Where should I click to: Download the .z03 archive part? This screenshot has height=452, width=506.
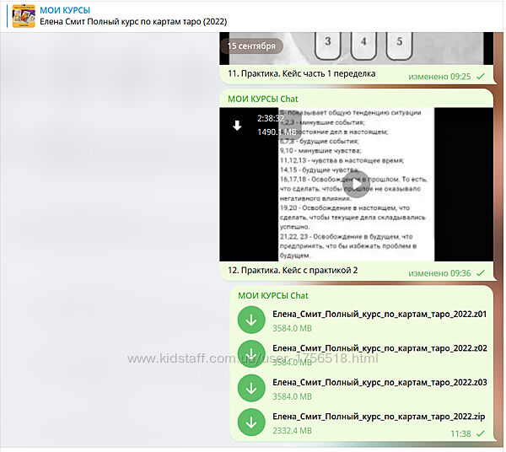point(251,388)
